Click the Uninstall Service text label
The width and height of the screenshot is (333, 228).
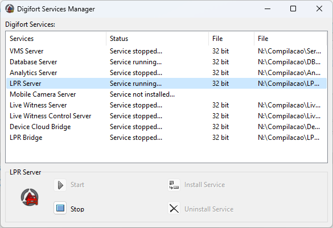(x=209, y=209)
